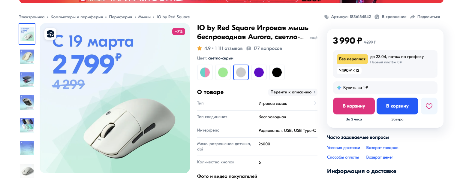Click the star rating icon
The image size is (457, 179).
pyautogui.click(x=200, y=48)
